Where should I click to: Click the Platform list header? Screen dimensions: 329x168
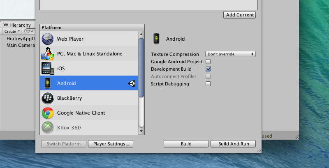92,28
